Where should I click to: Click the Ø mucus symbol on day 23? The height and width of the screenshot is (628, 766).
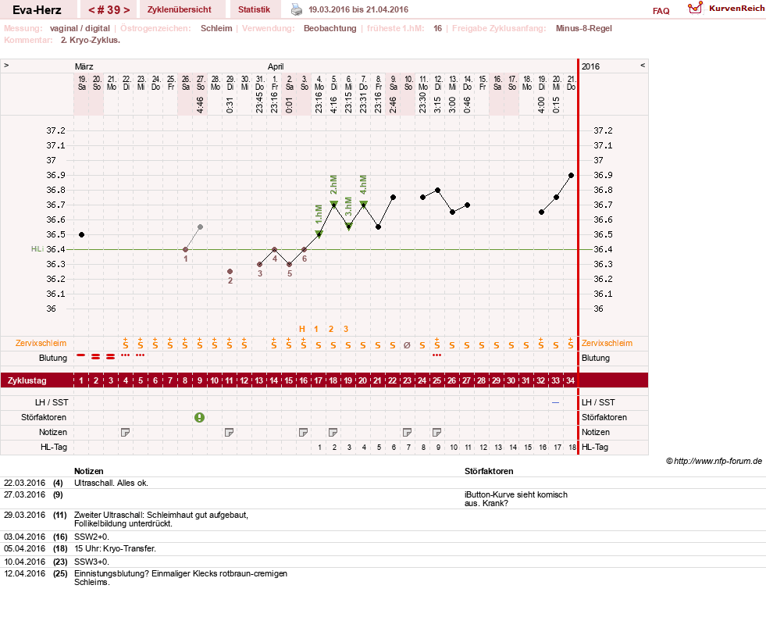coord(407,345)
